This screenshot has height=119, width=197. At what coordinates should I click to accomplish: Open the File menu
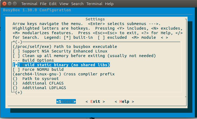click(43, 4)
